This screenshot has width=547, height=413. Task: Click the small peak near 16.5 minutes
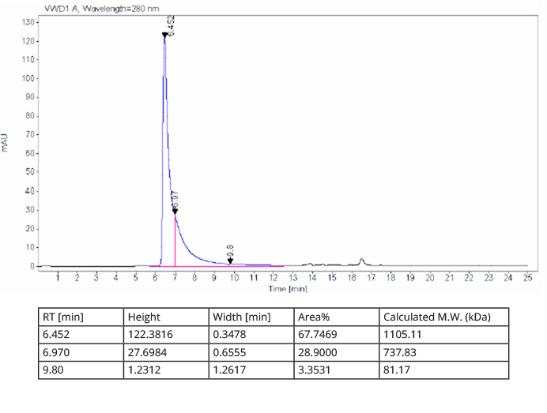coord(361,260)
